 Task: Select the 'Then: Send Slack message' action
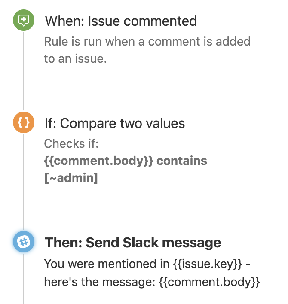(133, 243)
